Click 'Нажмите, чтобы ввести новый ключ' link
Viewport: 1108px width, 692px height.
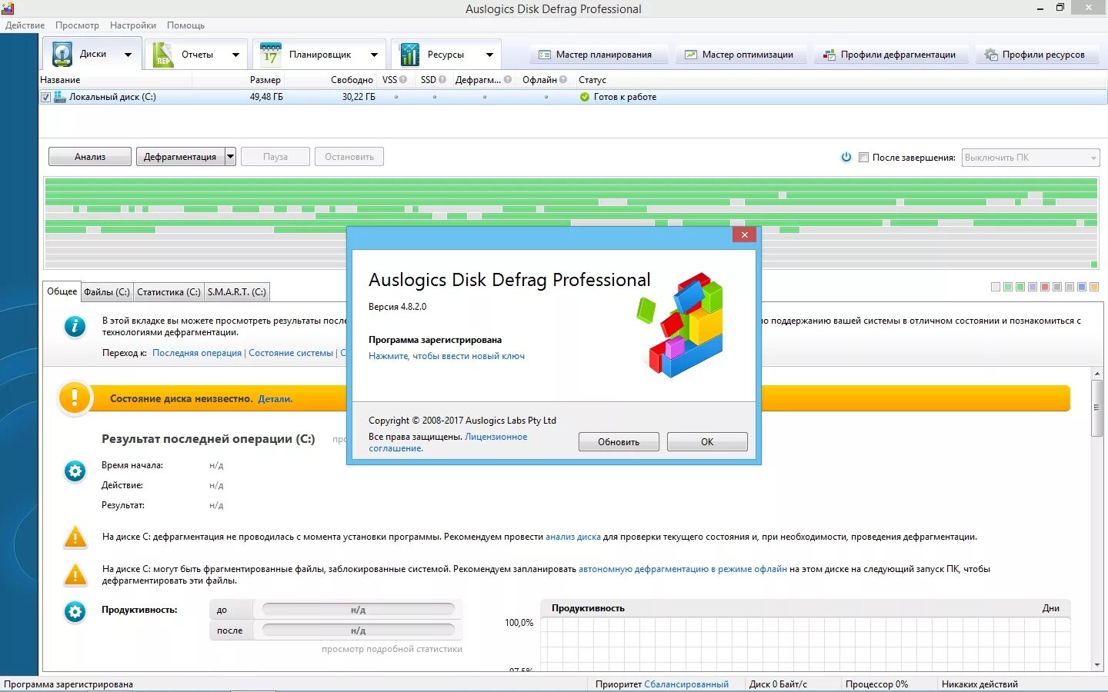coord(446,356)
